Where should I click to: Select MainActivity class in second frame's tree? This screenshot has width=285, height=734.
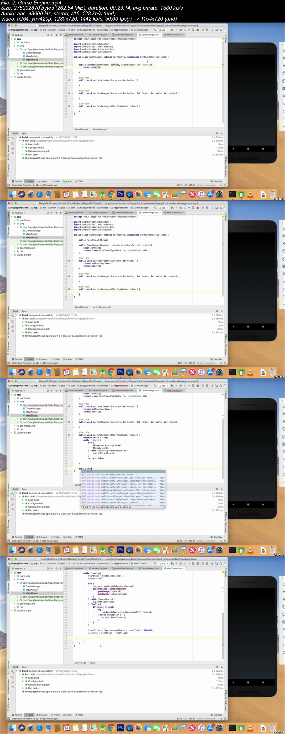point(32,234)
